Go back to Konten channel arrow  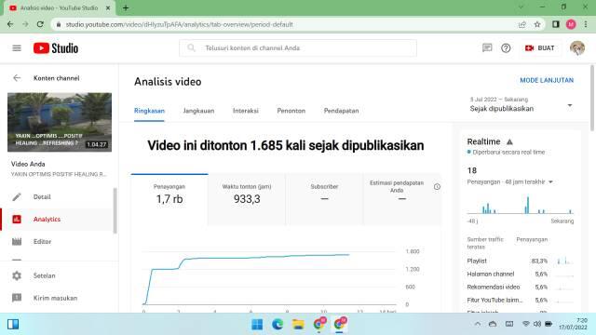[17, 78]
